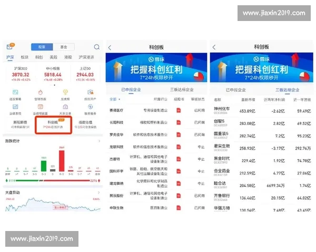Screen dimensions: 316x252
Task: Select the 申联生物 company name
Action: [116, 208]
